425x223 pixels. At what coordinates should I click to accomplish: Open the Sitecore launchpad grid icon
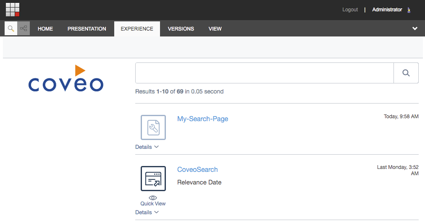(x=13, y=10)
